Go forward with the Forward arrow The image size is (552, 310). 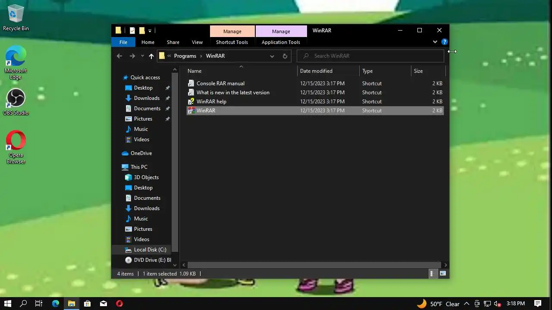coord(132,56)
